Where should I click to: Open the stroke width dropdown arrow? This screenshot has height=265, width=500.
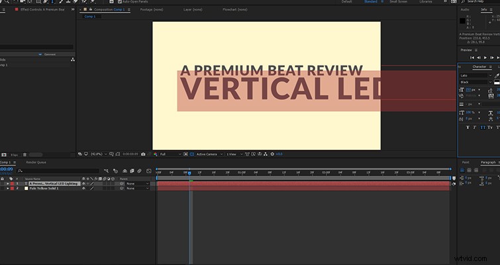tap(479, 104)
